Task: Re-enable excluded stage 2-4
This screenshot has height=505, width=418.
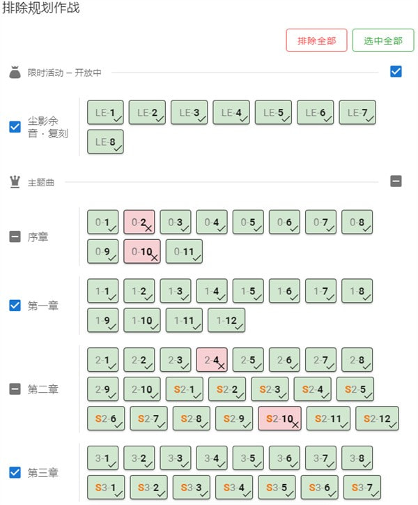Action: tap(211, 360)
